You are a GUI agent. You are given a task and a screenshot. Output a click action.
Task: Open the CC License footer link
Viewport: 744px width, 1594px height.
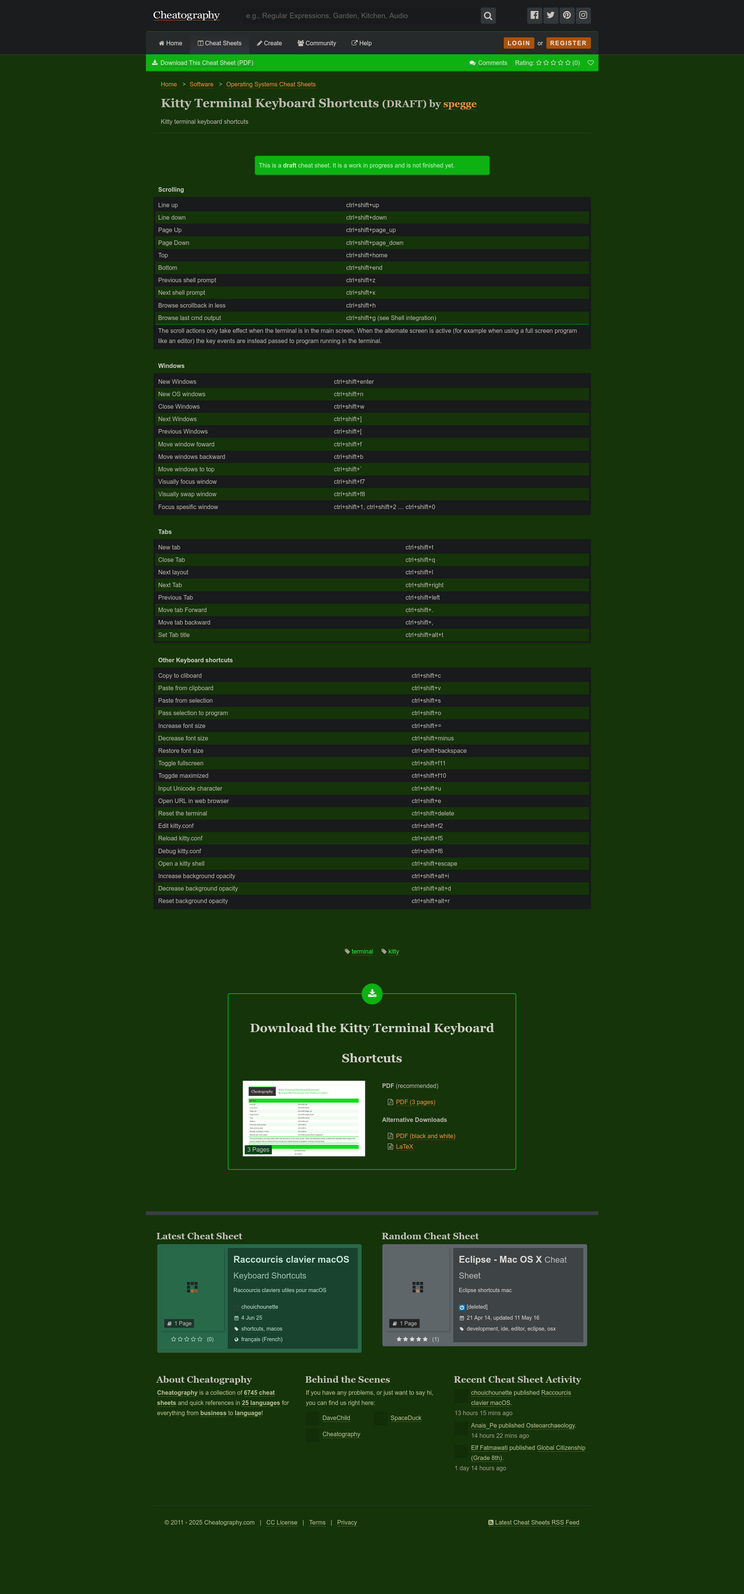point(281,1522)
